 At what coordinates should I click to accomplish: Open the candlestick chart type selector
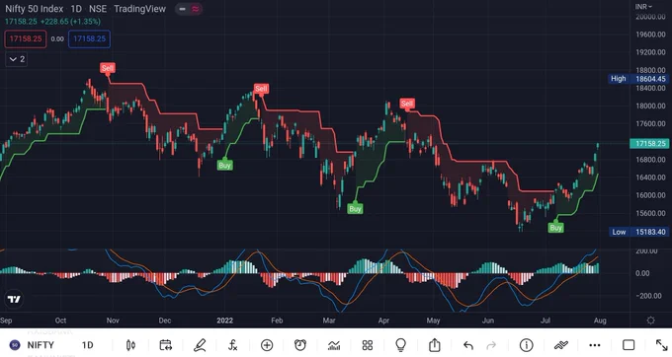tap(130, 345)
